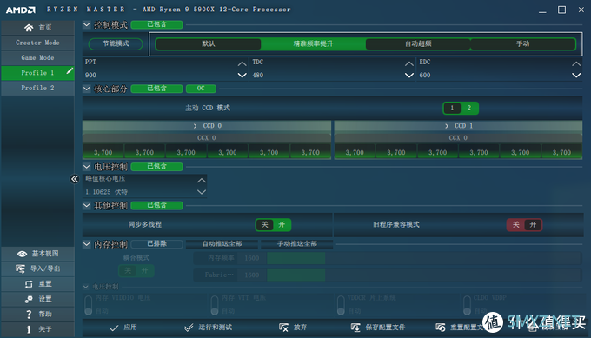Collapse the 电压控制 section under 核心部分
The height and width of the screenshot is (338, 591).
(x=87, y=167)
